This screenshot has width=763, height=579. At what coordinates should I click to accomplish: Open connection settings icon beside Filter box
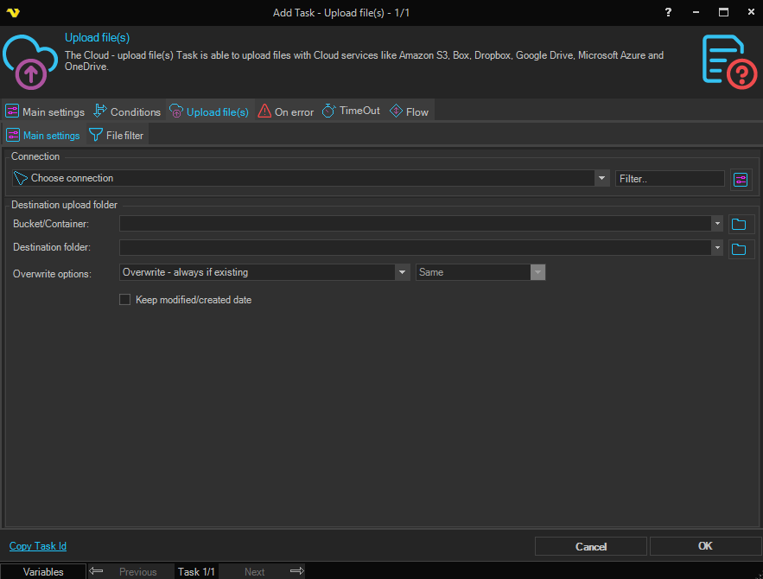pos(741,179)
